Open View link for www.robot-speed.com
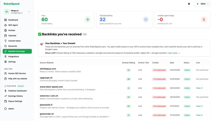This screenshot has width=215, height=121. [x=199, y=88]
